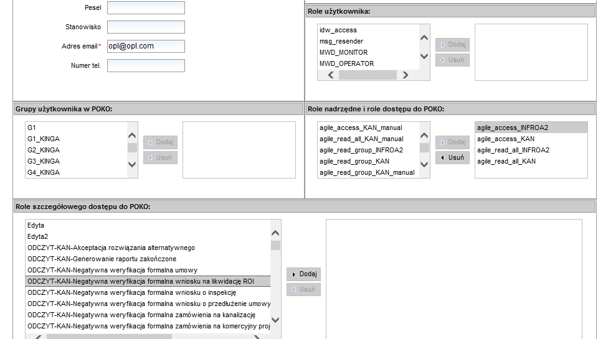Click horizontal scrollbar under Role użytkownika list
Screen dimensions: 603x339
pos(367,75)
